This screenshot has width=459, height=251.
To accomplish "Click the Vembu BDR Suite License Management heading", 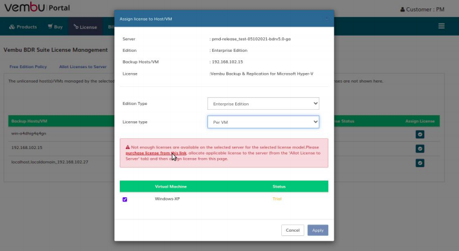I will coord(56,50).
